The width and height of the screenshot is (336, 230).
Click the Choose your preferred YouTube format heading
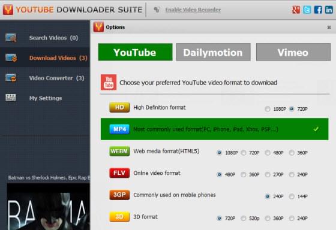pos(198,83)
